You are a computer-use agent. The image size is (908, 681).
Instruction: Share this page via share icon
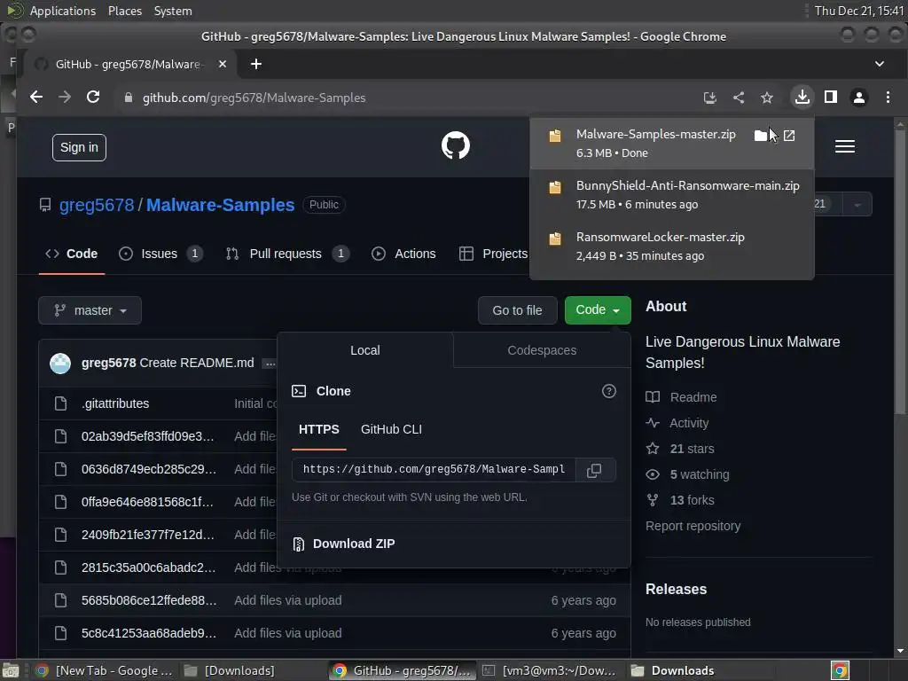point(739,98)
